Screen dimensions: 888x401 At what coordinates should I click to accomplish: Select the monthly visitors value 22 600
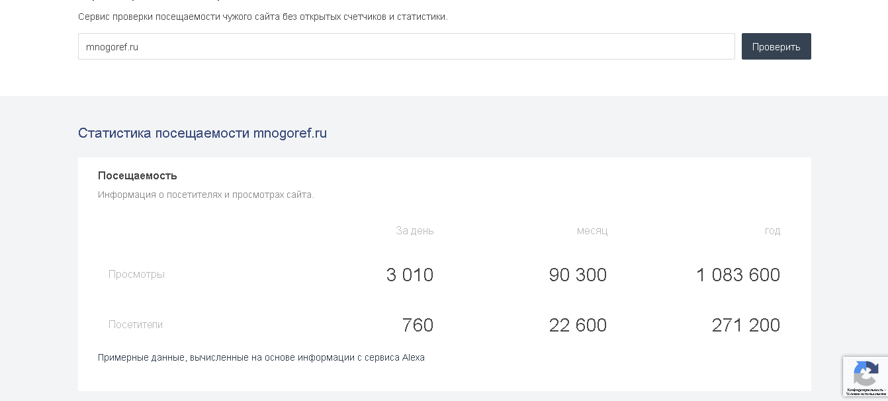pyautogui.click(x=578, y=324)
